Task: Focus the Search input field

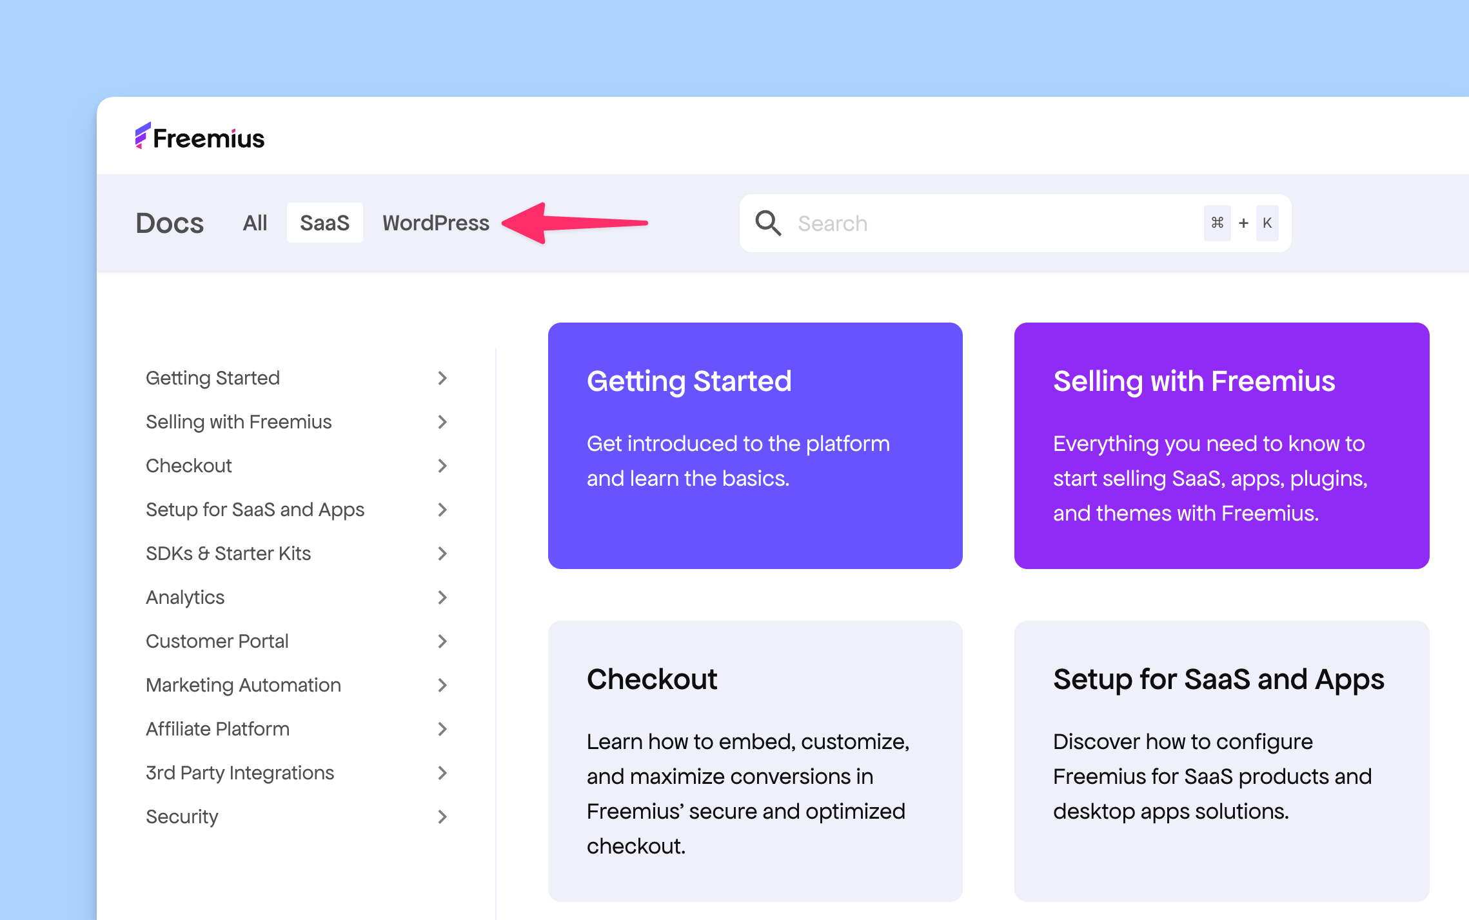Action: 993,223
